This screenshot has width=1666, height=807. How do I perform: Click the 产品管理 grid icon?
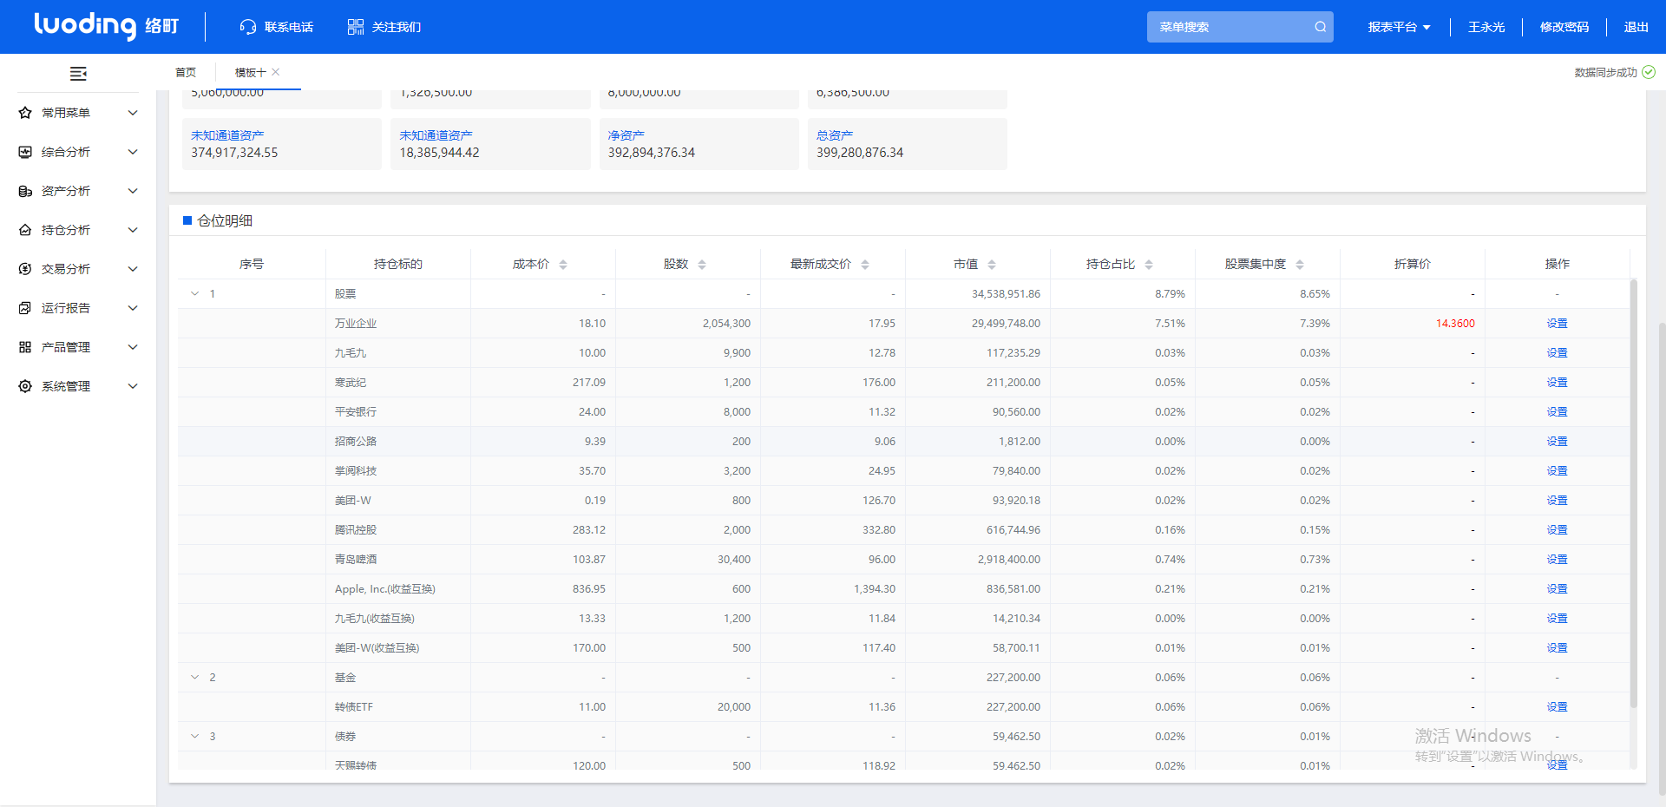(25, 347)
